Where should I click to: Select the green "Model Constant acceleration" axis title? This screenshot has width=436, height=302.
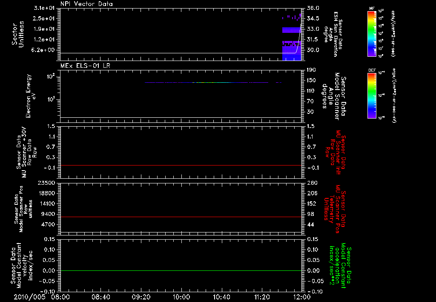click(340, 266)
